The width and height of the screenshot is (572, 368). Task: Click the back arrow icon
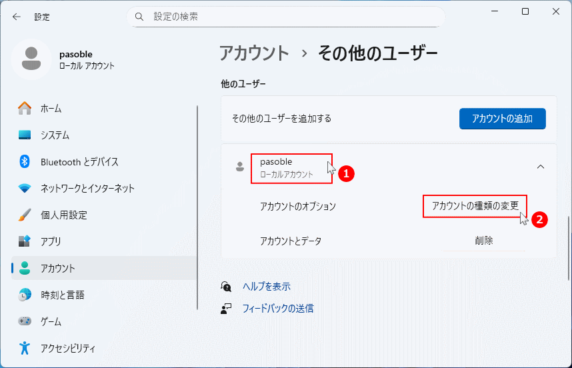(x=17, y=17)
